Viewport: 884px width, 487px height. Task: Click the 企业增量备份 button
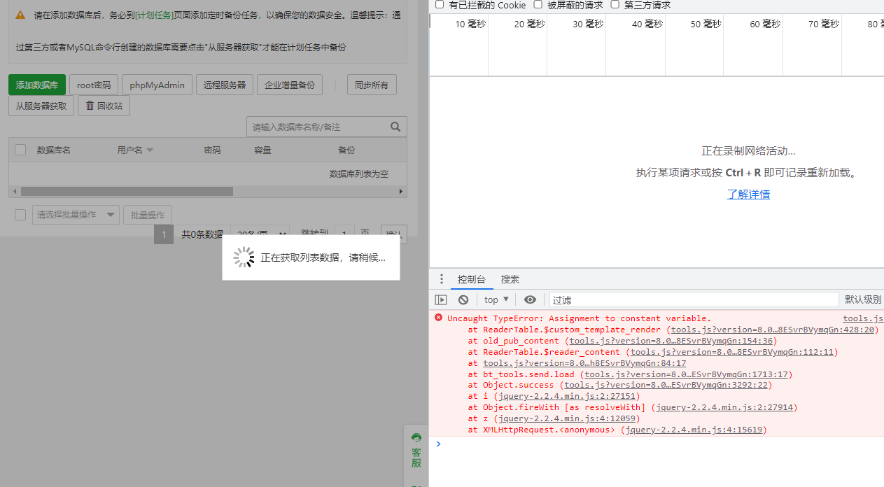pos(290,85)
